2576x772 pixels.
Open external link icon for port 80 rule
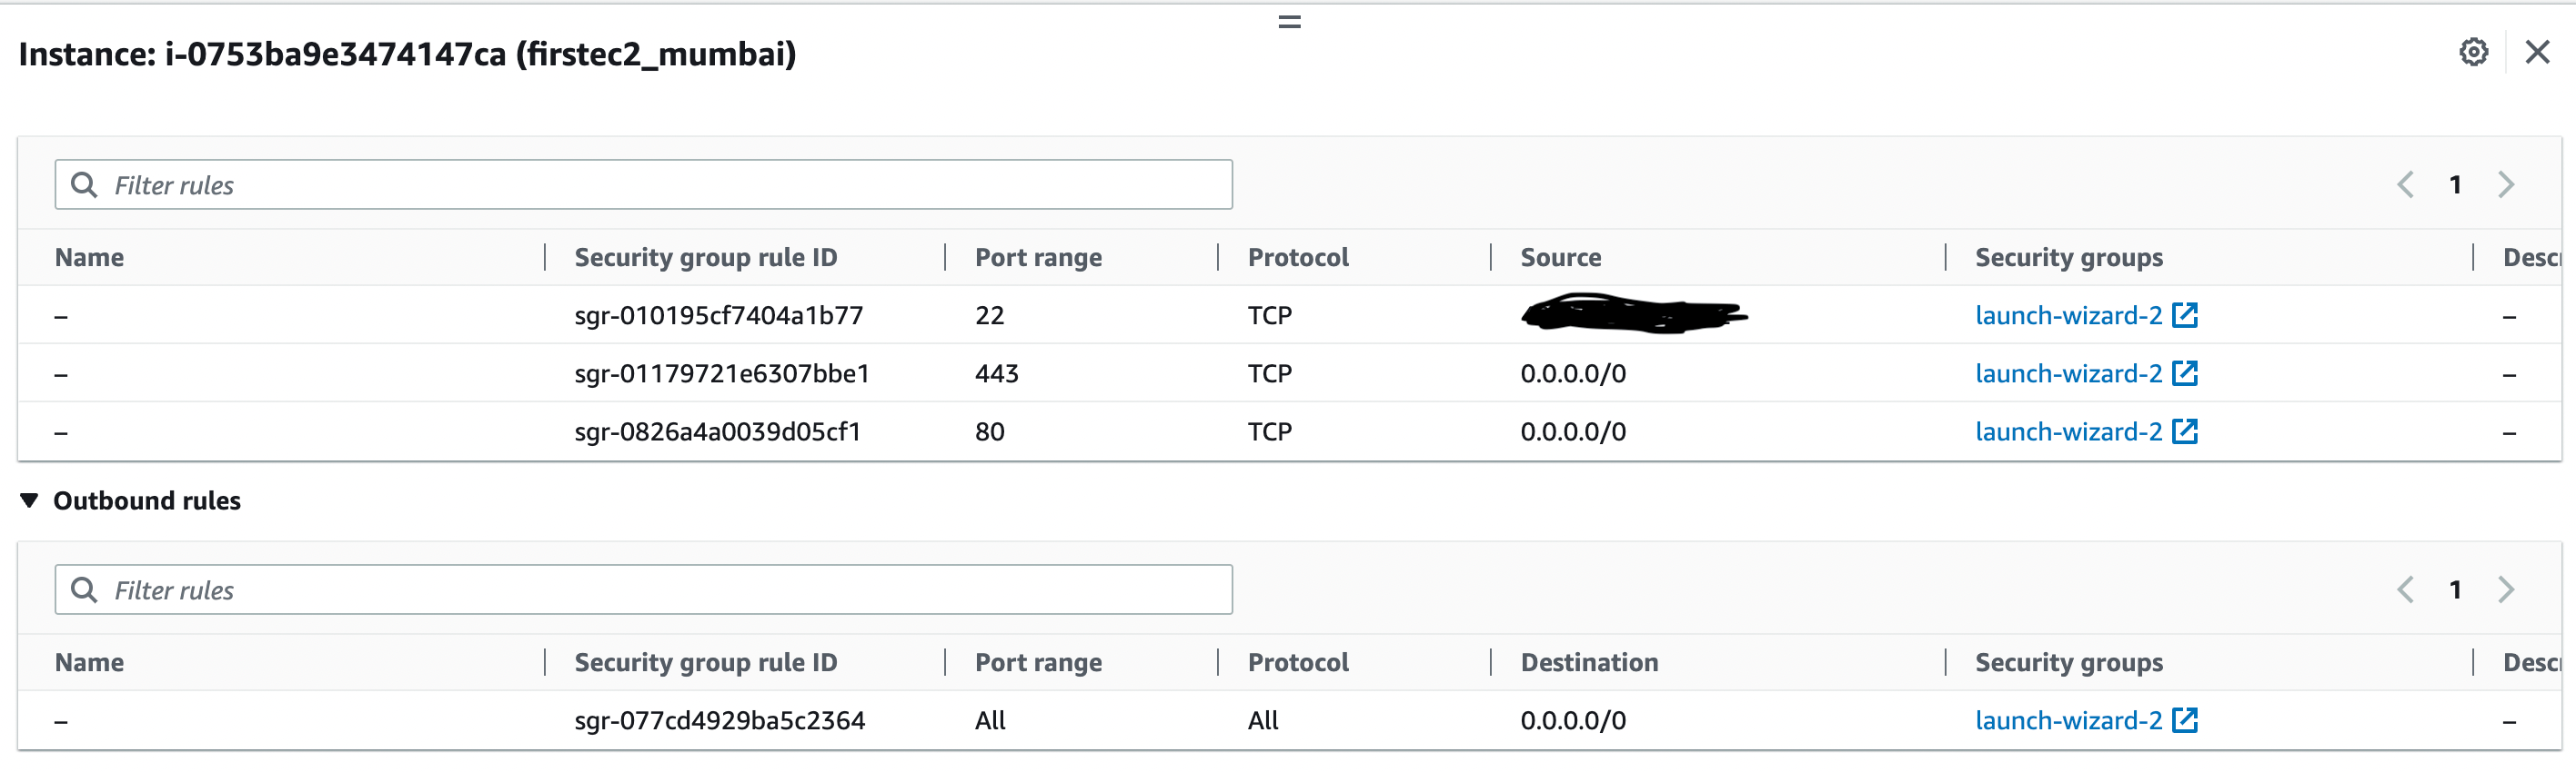(x=2185, y=431)
